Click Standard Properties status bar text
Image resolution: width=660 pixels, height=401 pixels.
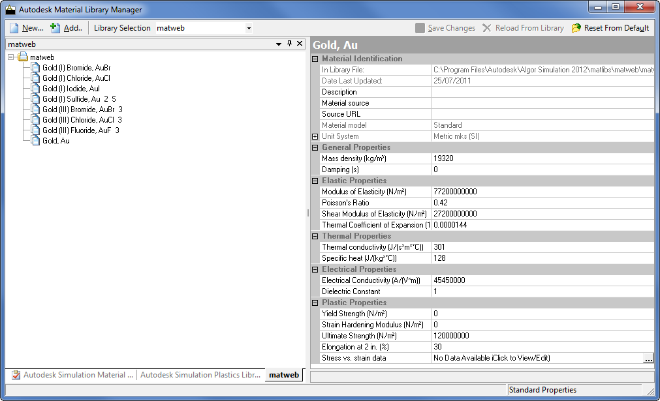click(542, 390)
